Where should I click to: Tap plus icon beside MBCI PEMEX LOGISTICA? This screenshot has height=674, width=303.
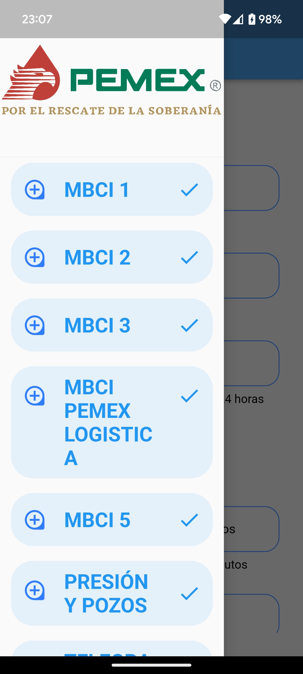tap(35, 396)
